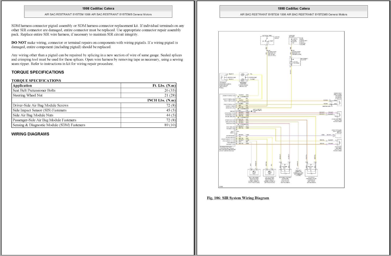Click the left page 1998 Cadillac Catera header

98,9
